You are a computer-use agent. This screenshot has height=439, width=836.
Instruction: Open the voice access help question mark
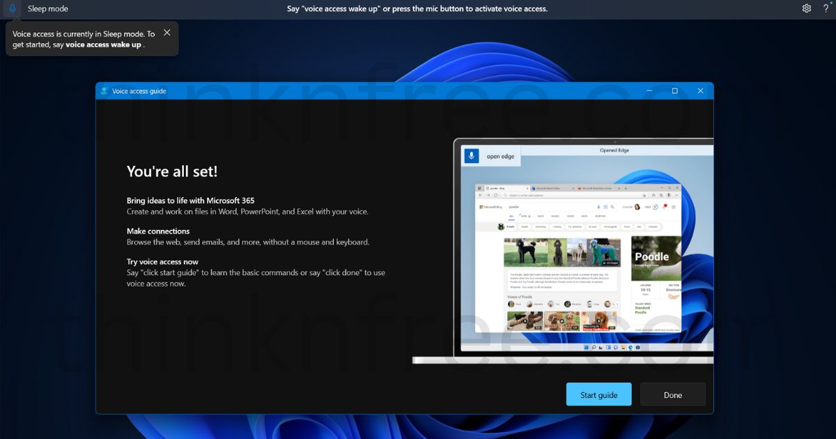826,8
